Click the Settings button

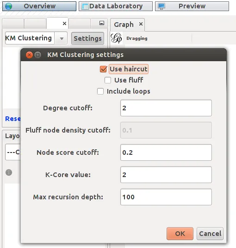click(x=87, y=38)
